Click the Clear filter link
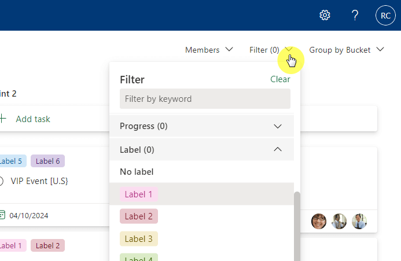 tap(280, 79)
